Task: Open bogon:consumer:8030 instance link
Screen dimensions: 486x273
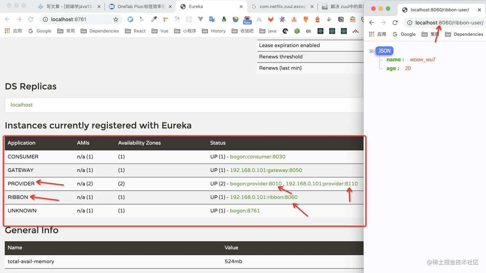Action: click(257, 157)
